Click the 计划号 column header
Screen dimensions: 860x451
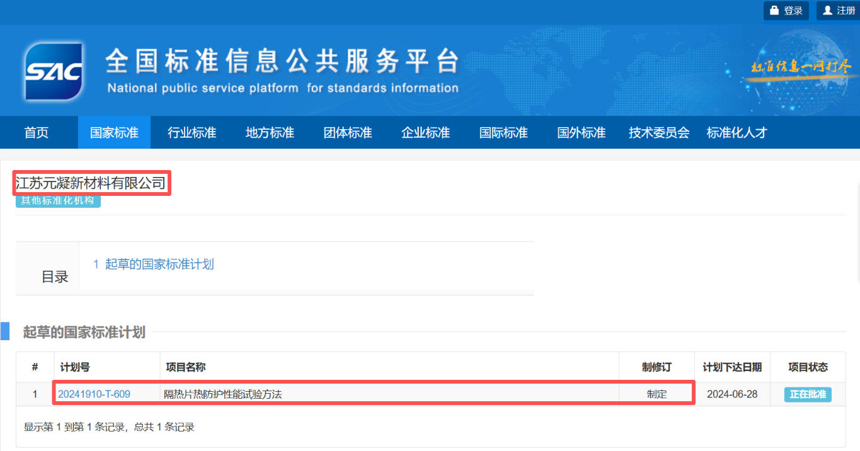tap(75, 367)
